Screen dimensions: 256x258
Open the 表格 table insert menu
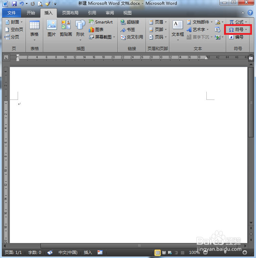34,31
